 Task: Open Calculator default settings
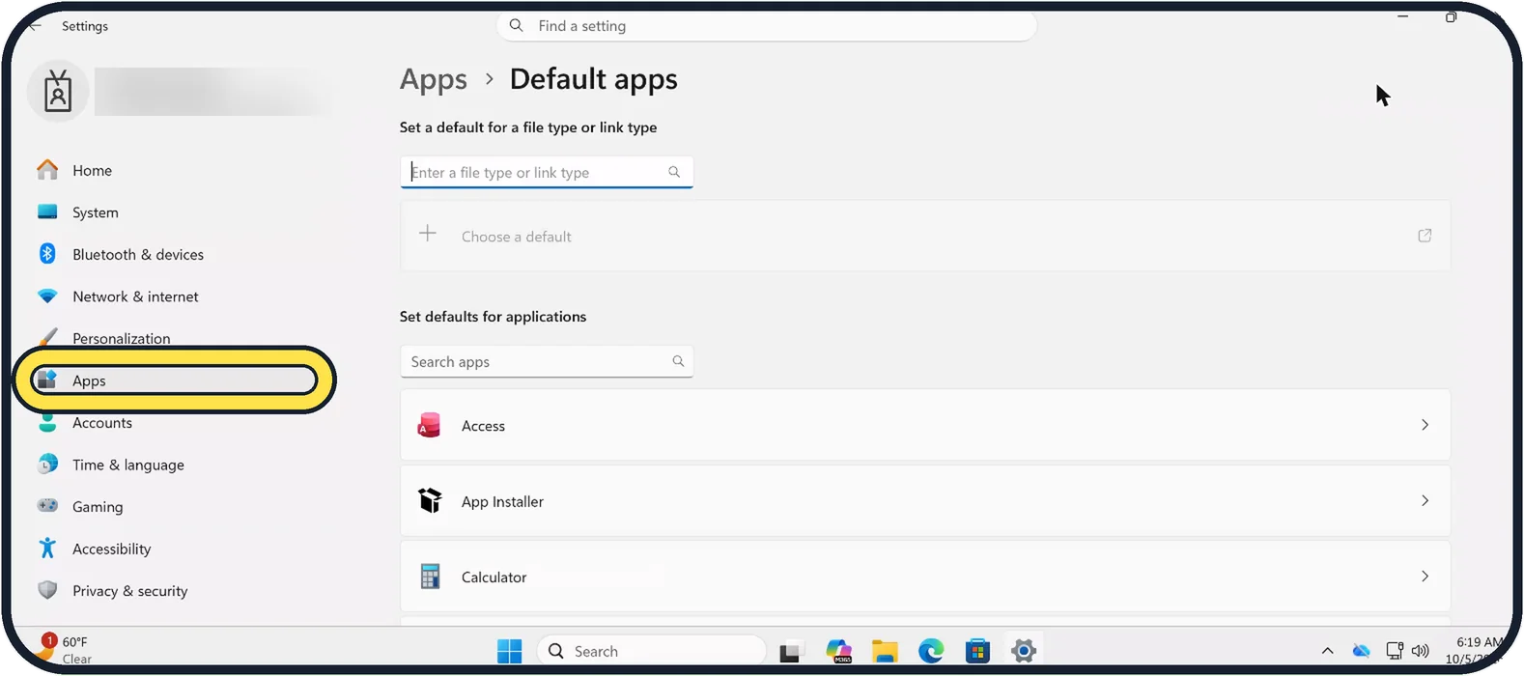pos(925,577)
